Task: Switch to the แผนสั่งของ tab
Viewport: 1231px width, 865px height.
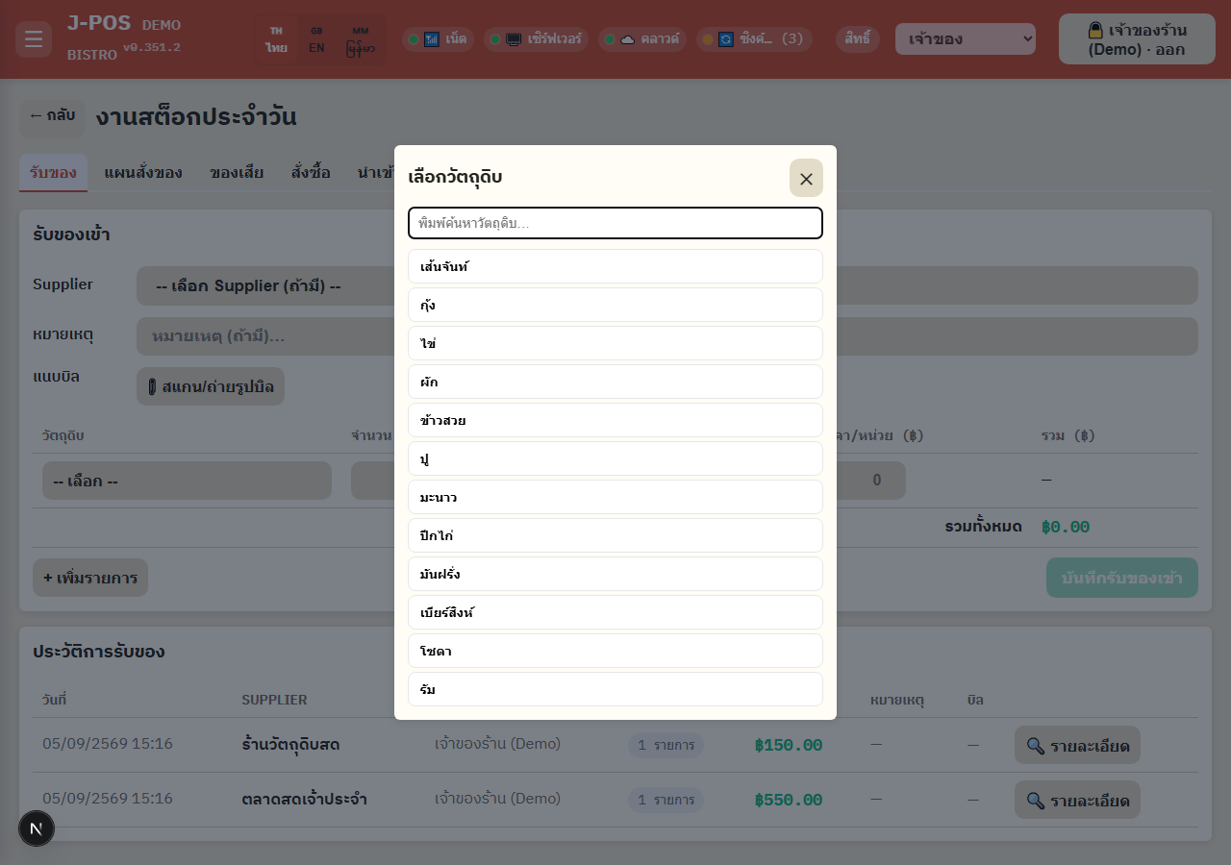Action: coord(143,173)
